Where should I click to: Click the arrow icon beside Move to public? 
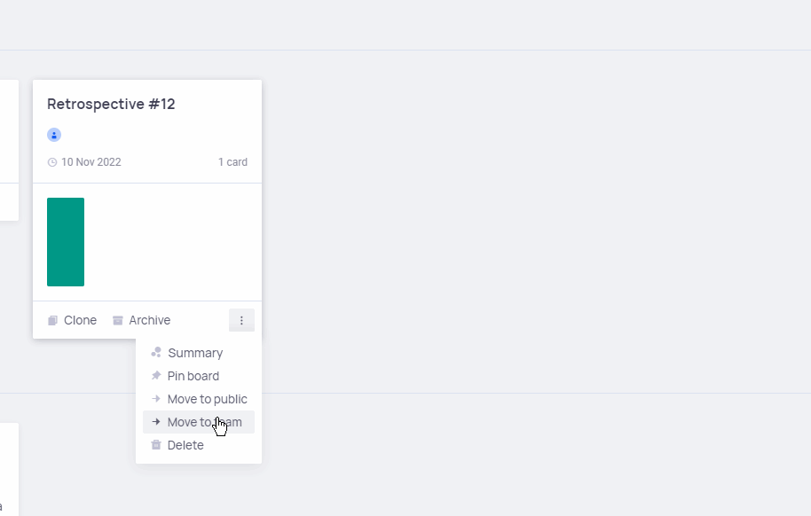(156, 399)
